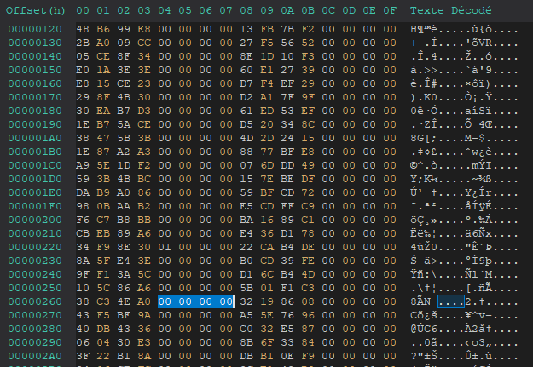Click column header 04

165,10
